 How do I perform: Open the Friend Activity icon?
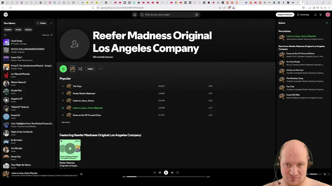321,15
